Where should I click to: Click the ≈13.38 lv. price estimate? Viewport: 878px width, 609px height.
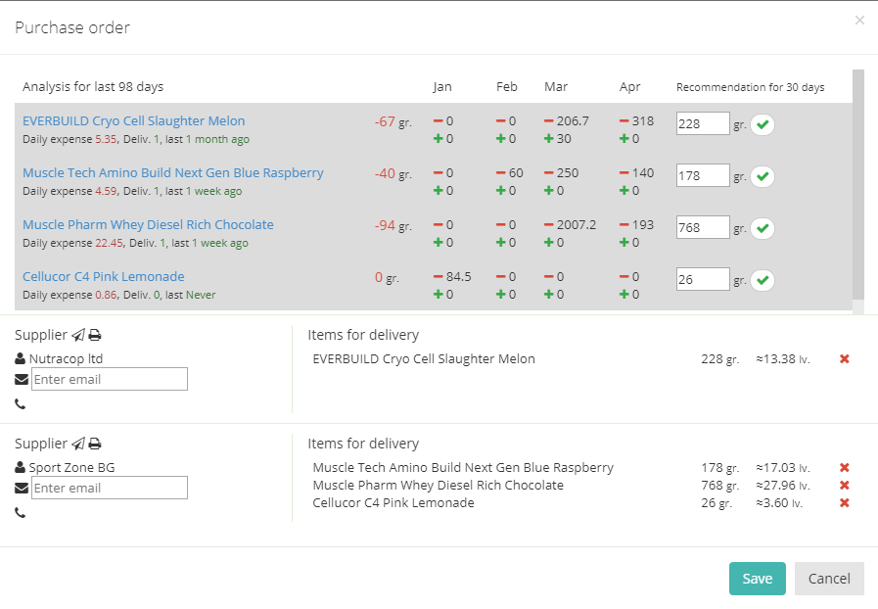tap(783, 359)
